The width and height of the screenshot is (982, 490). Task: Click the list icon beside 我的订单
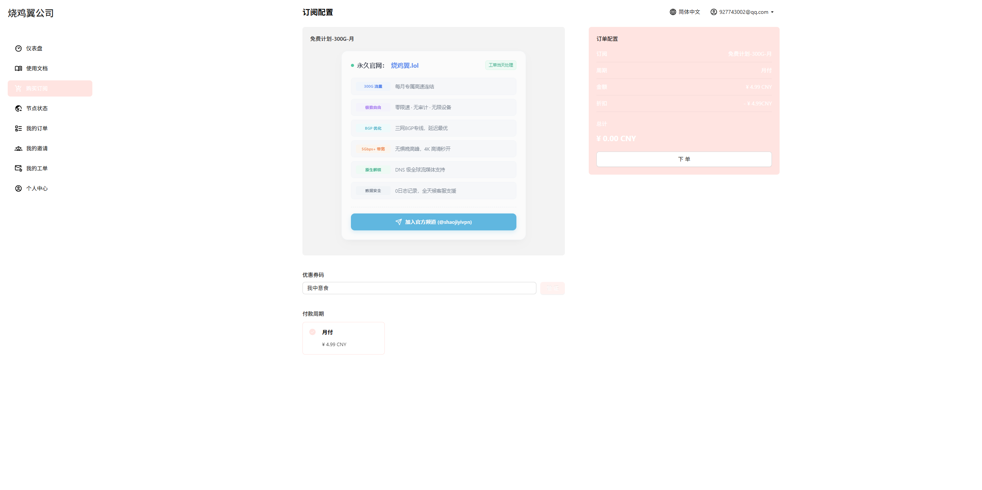point(18,128)
